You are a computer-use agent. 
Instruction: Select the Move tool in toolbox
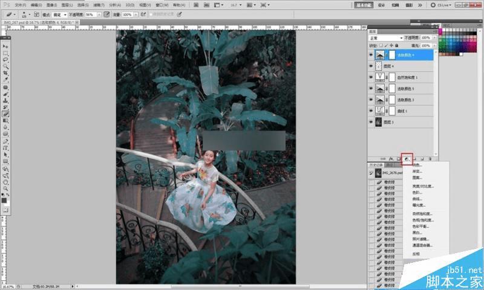pos(5,47)
